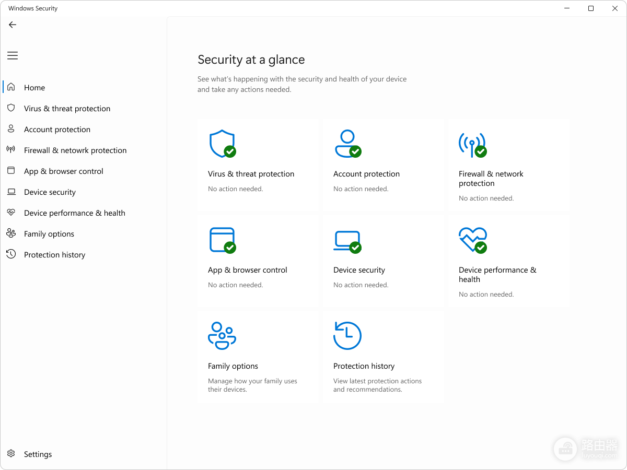Click the back arrow icon

[13, 25]
